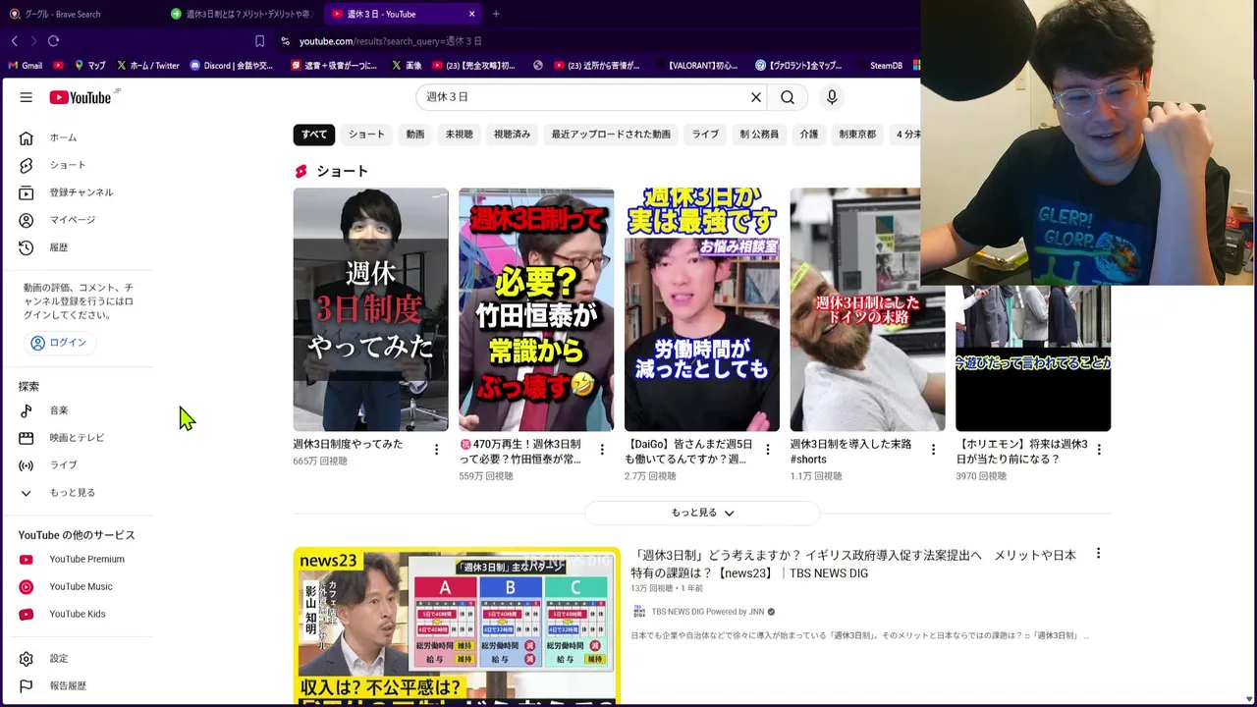1257x707 pixels.
Task: Select the 未視聴 filter chip
Action: [x=459, y=135]
